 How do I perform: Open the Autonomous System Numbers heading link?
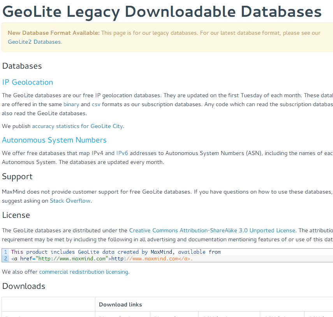click(x=54, y=140)
